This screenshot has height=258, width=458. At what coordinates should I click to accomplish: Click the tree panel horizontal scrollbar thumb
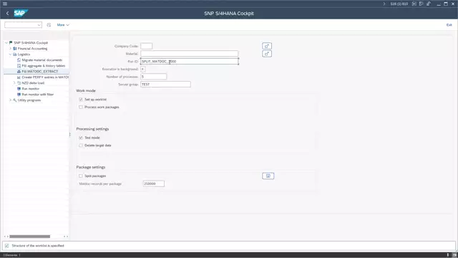point(30,236)
